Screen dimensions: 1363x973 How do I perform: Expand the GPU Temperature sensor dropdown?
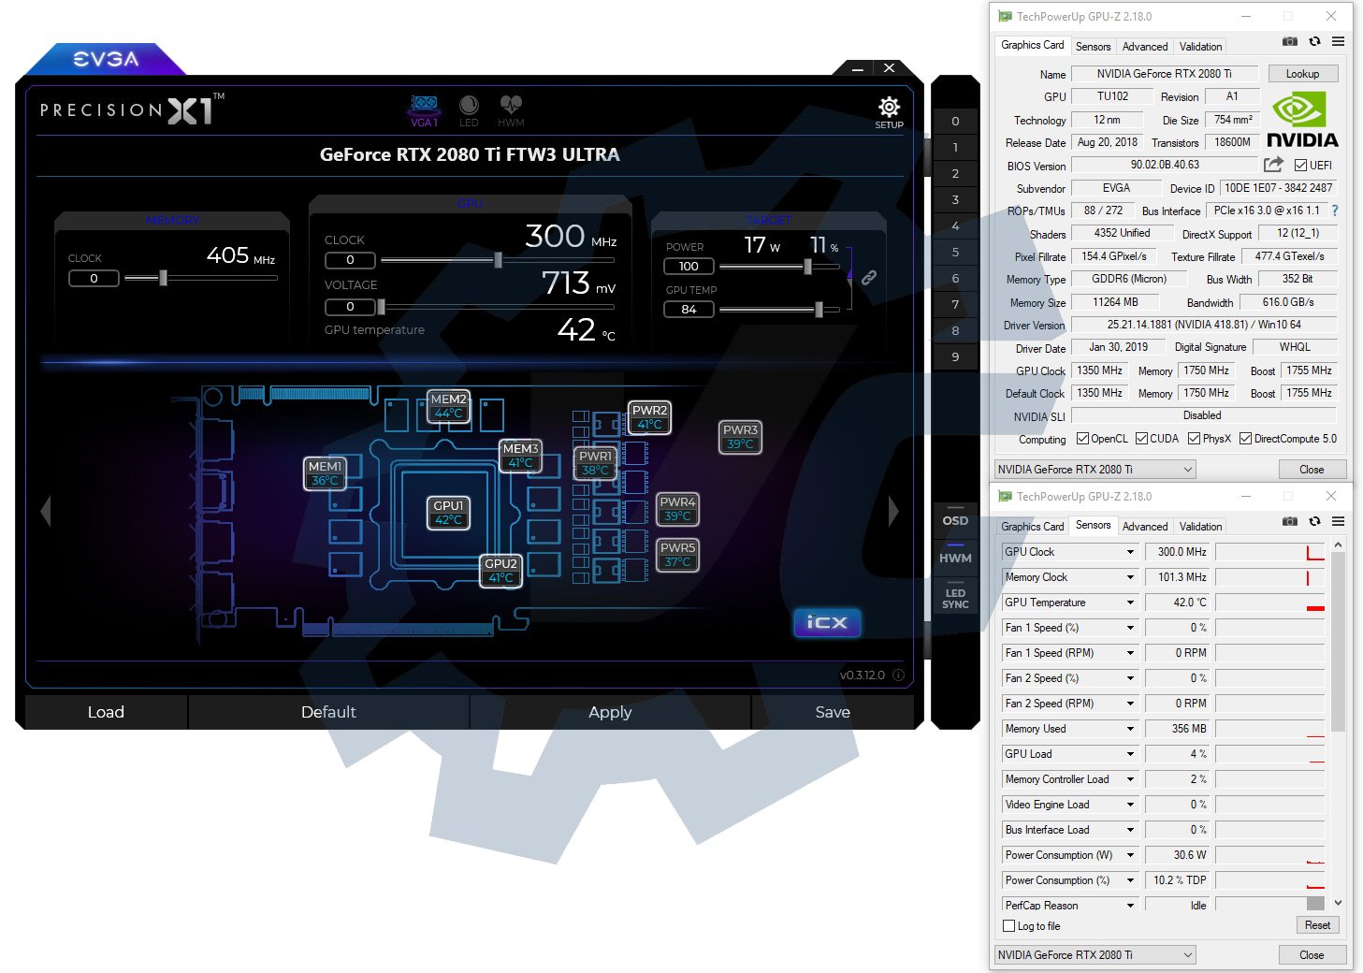1131,603
